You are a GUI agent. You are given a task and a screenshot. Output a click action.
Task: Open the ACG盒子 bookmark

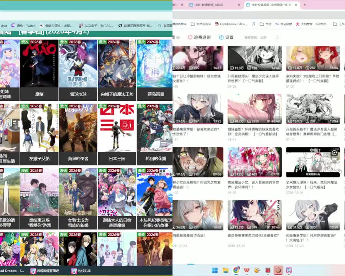[96, 26]
